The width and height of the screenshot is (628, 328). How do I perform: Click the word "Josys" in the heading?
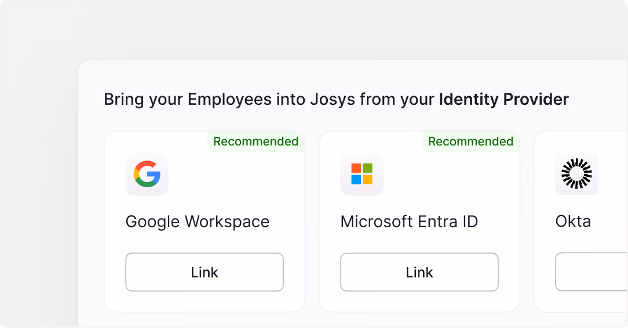tap(333, 99)
